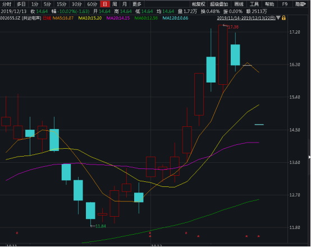Click the 超级叠加 overlay button
Viewport: 311px width, 247px height.
219,4
